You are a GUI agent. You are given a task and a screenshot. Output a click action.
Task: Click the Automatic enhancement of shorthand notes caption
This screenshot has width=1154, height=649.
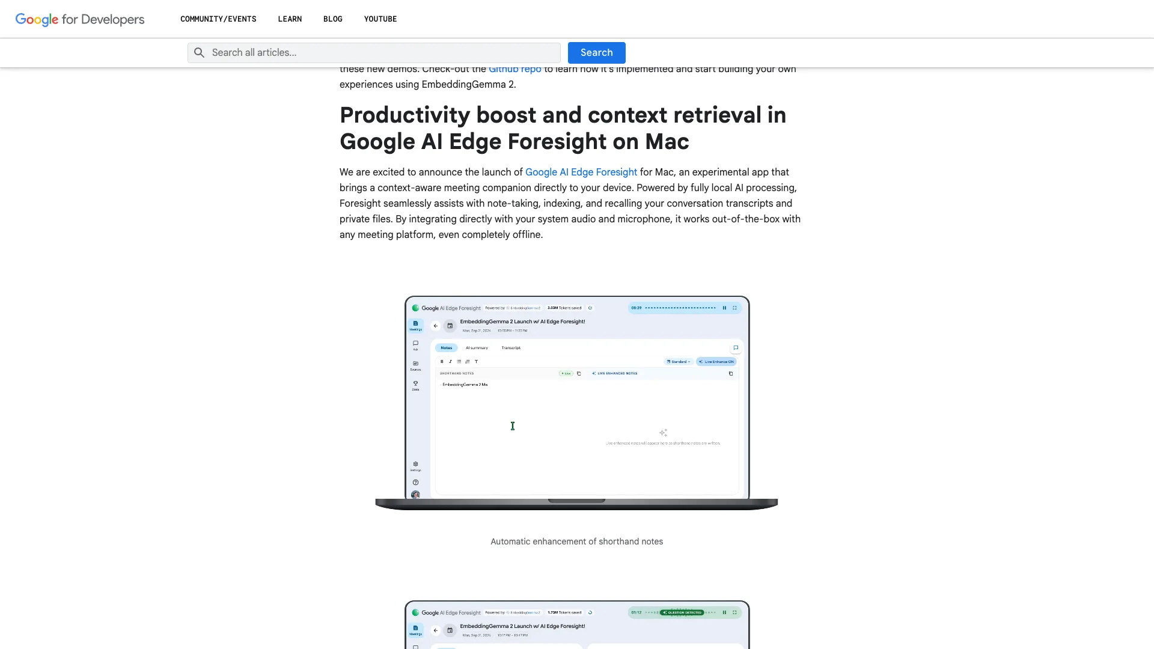coord(576,541)
